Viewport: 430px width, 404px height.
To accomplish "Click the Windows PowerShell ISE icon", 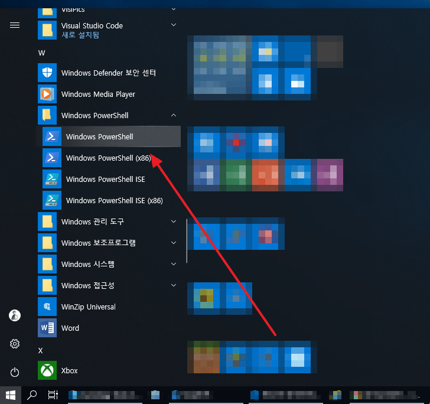I will [52, 179].
